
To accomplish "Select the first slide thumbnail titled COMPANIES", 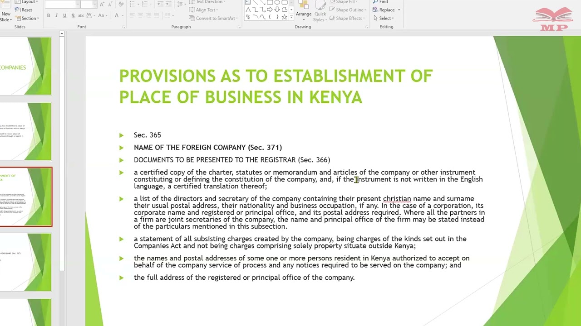I will [x=25, y=66].
